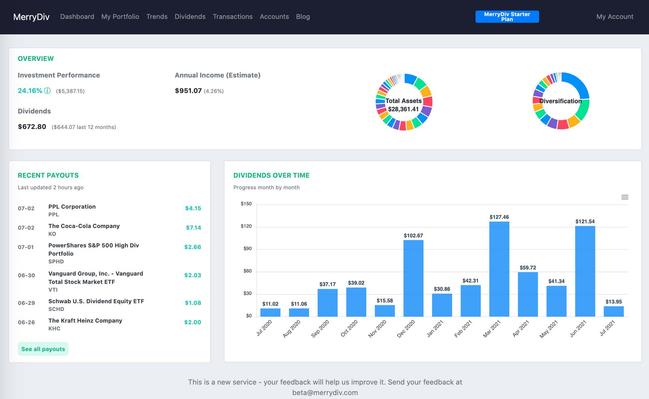Navigate to My Portfolio
649x399 pixels.
click(x=120, y=17)
